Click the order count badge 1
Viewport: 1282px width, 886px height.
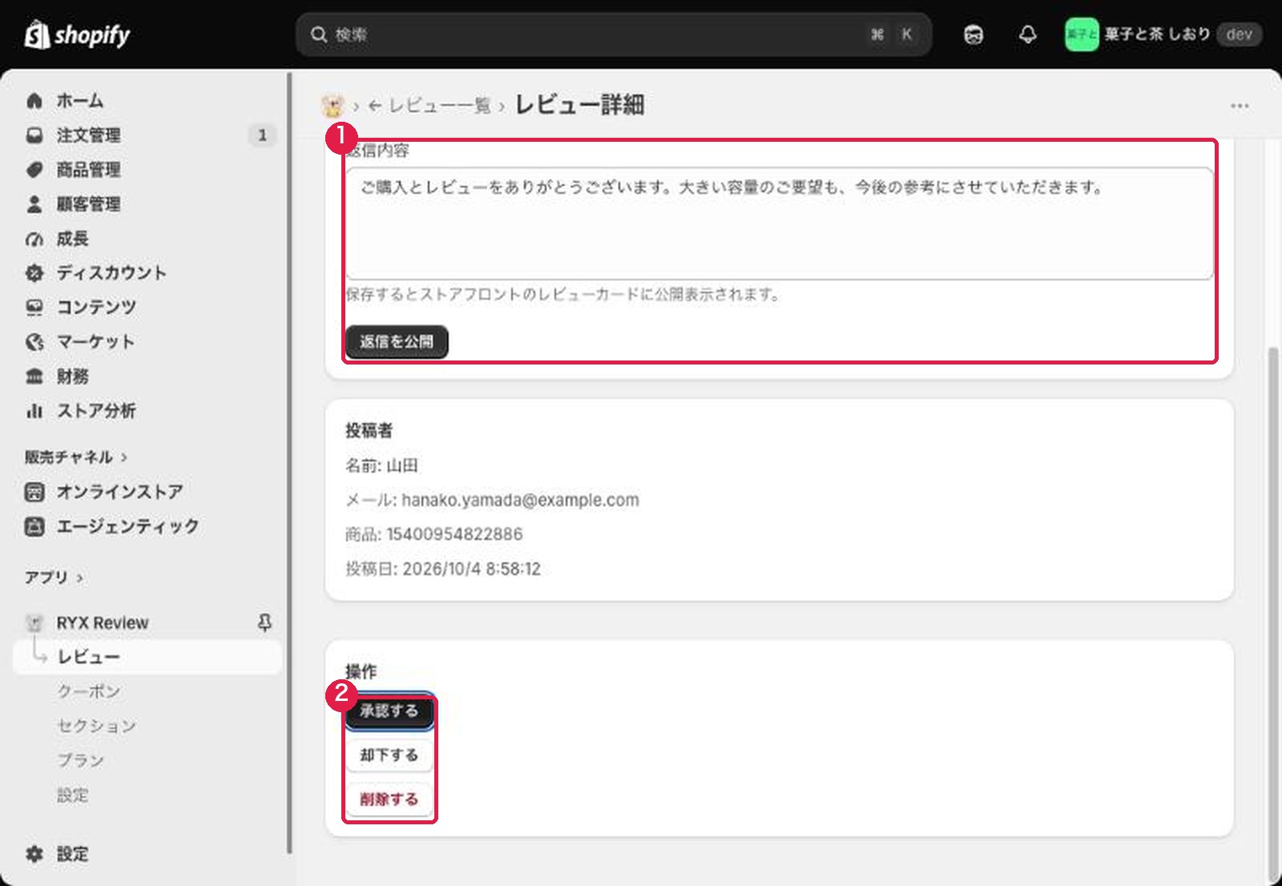click(262, 135)
